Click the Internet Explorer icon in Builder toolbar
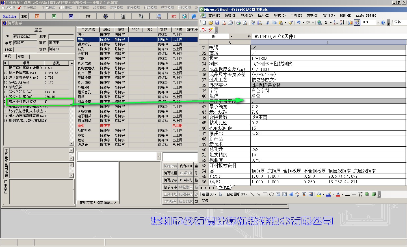The height and width of the screenshot is (247, 407). point(194,16)
